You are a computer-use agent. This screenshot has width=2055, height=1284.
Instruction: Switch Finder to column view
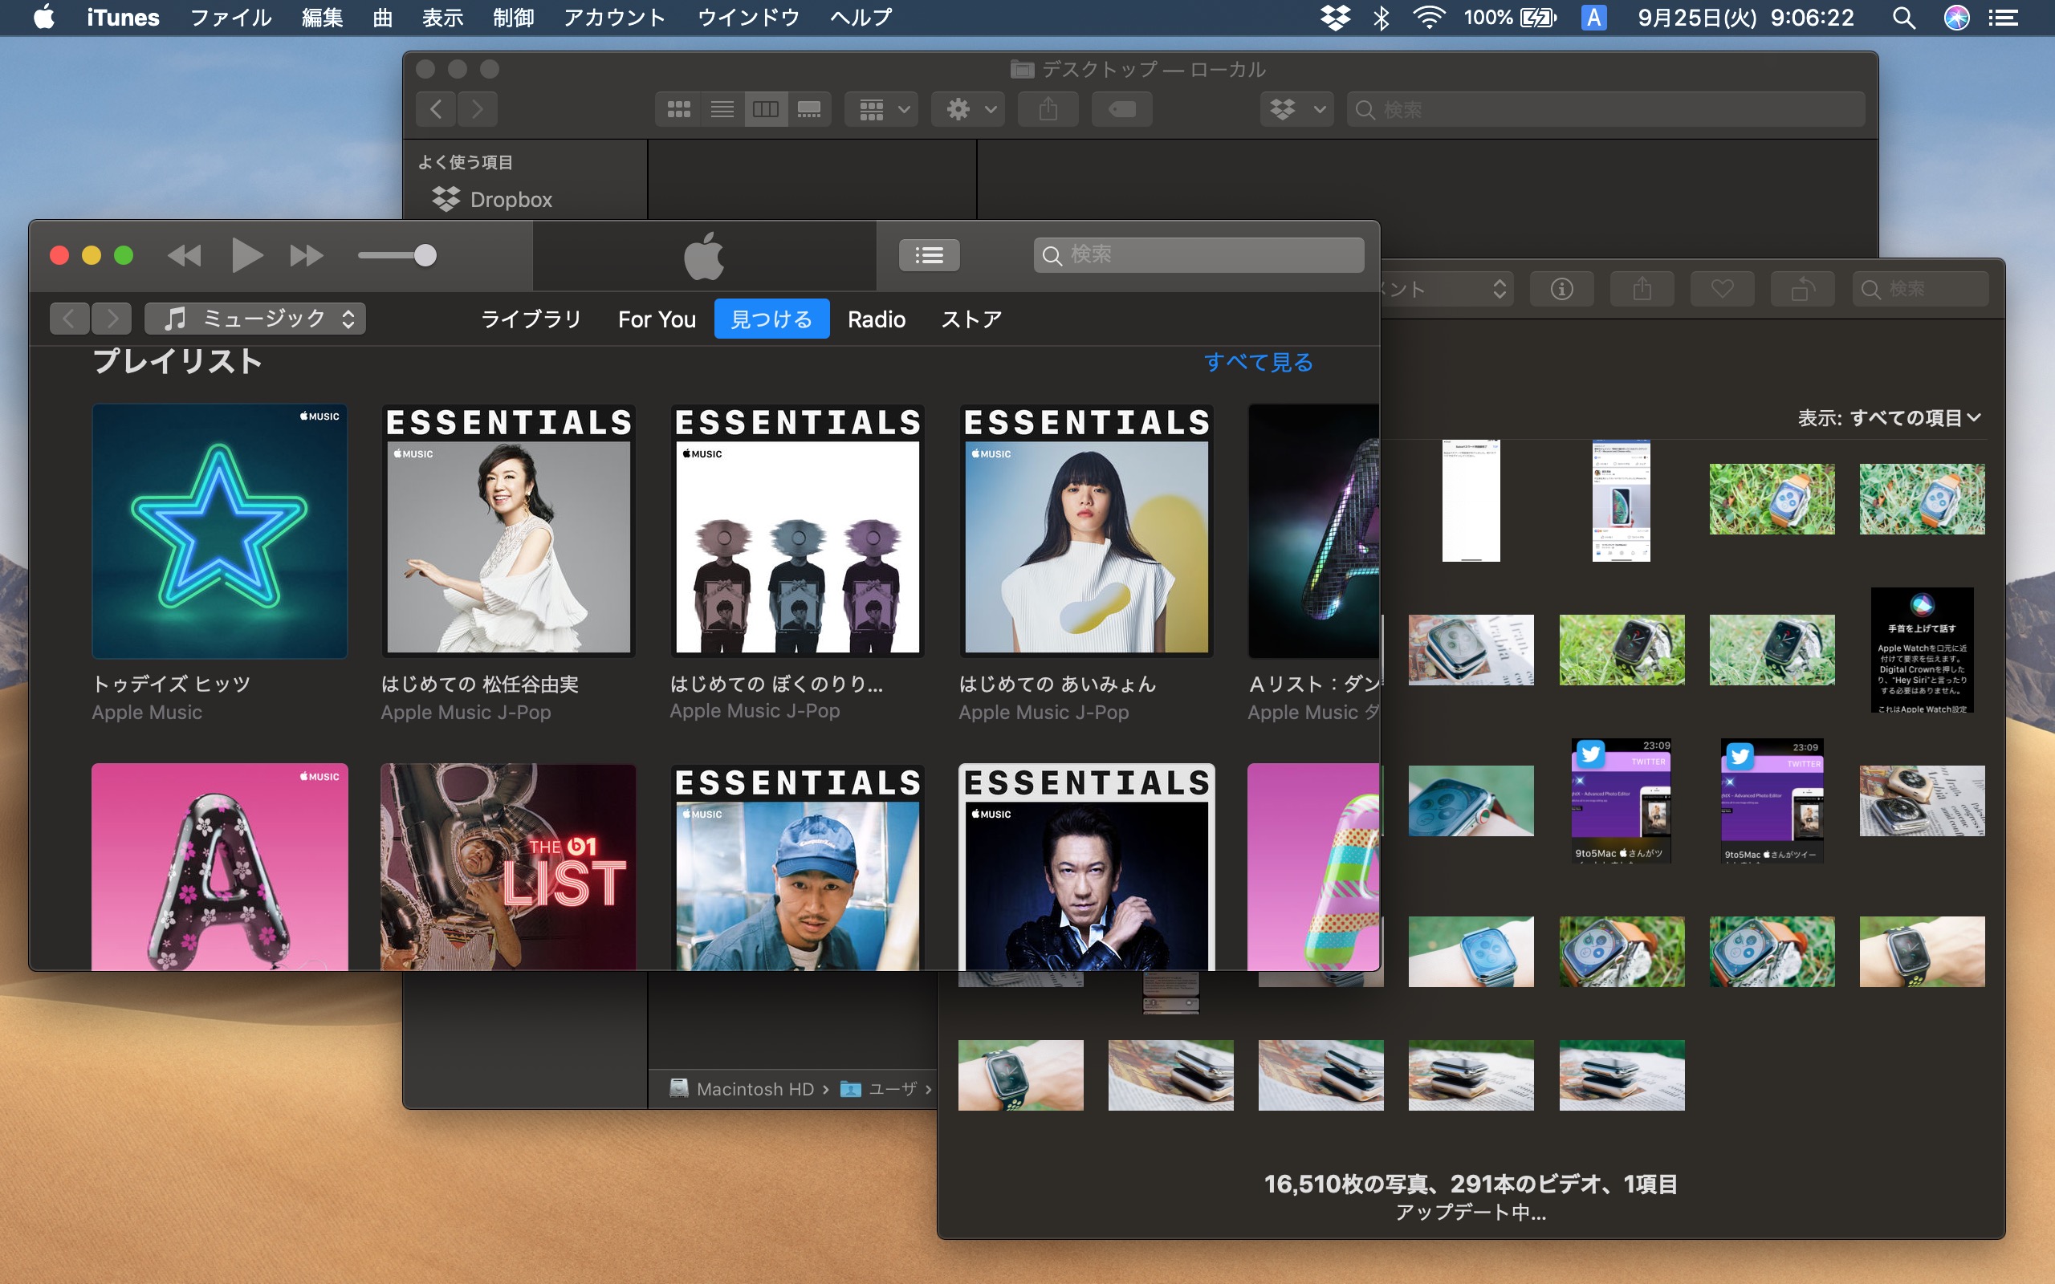click(x=766, y=110)
